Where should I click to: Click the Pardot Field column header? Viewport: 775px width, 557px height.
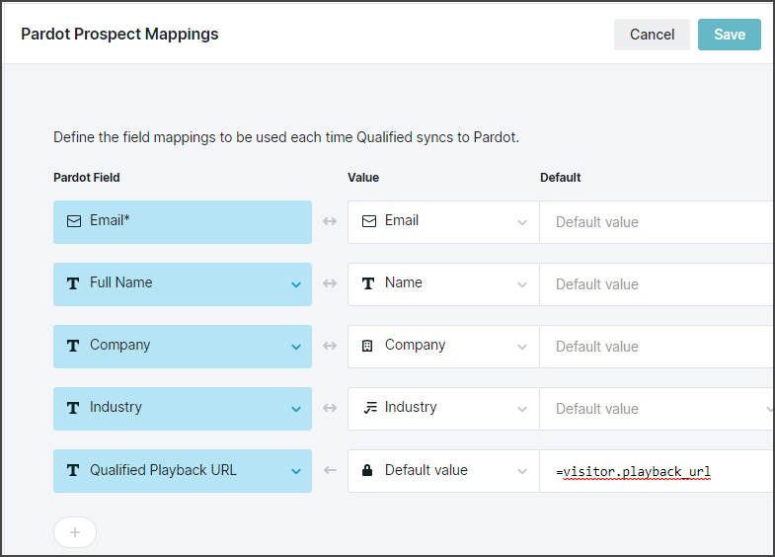click(x=87, y=178)
